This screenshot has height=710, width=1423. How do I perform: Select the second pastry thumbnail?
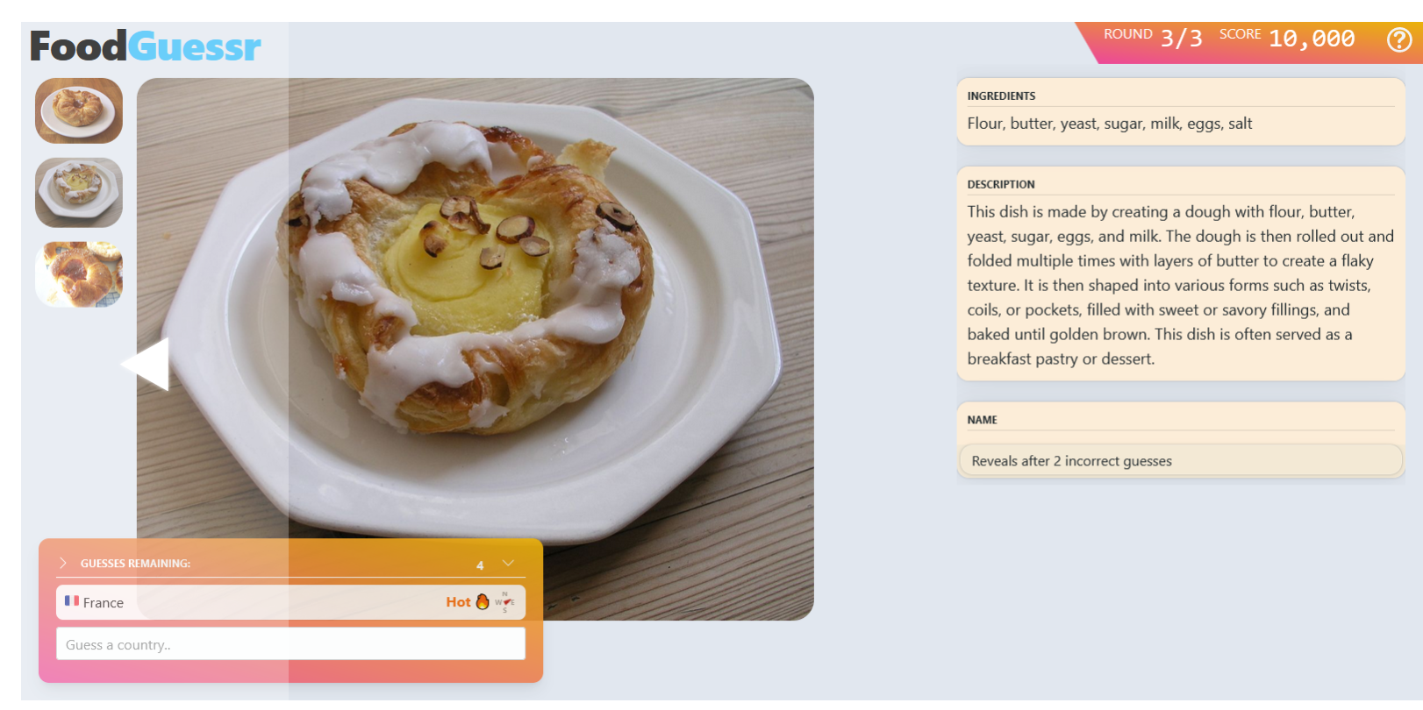tap(79, 193)
